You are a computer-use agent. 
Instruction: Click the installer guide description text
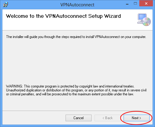click(x=76, y=37)
